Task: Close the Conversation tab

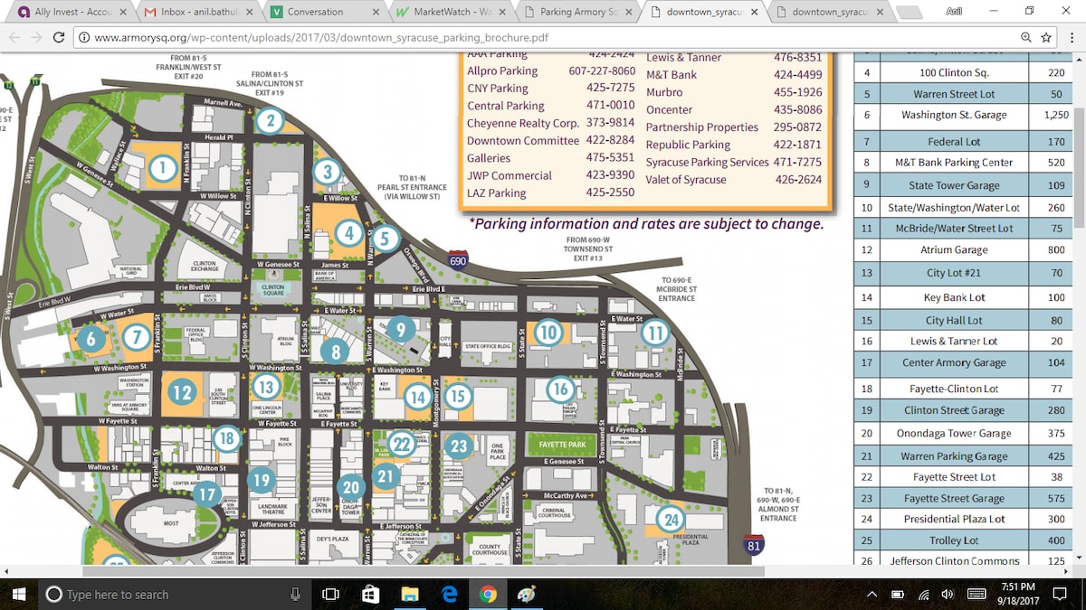Action: tap(375, 12)
